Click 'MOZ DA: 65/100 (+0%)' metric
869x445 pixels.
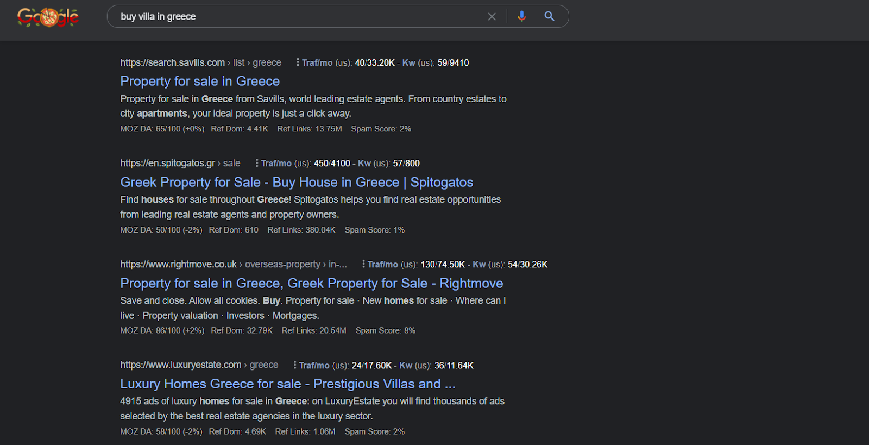point(162,129)
